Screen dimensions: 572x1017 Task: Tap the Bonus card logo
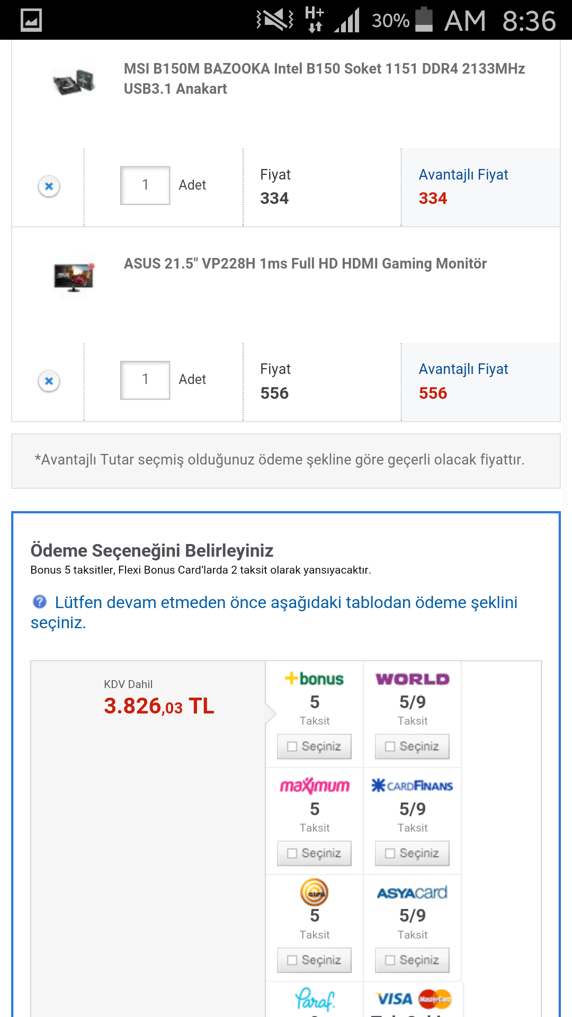[315, 679]
